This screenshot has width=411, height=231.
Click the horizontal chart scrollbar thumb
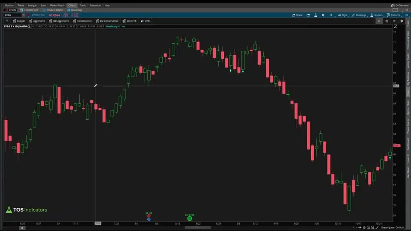coord(198,227)
